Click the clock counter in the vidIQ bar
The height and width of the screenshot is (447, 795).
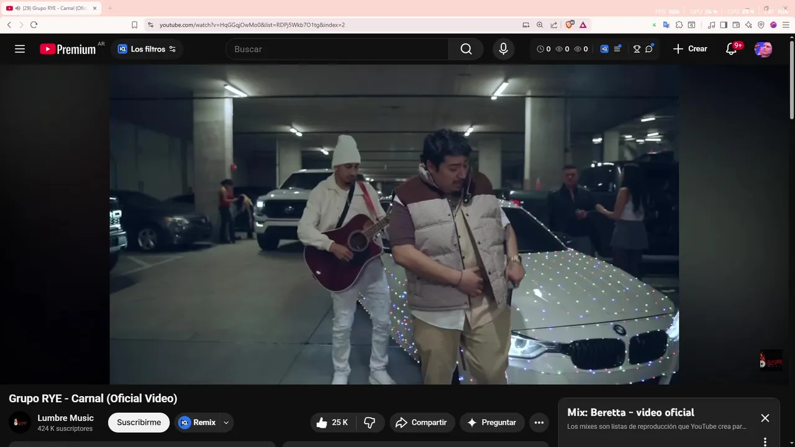[543, 49]
